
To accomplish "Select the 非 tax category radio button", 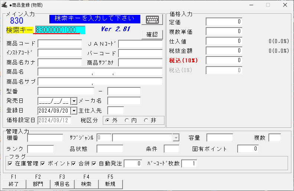I will (x=146, y=120).
